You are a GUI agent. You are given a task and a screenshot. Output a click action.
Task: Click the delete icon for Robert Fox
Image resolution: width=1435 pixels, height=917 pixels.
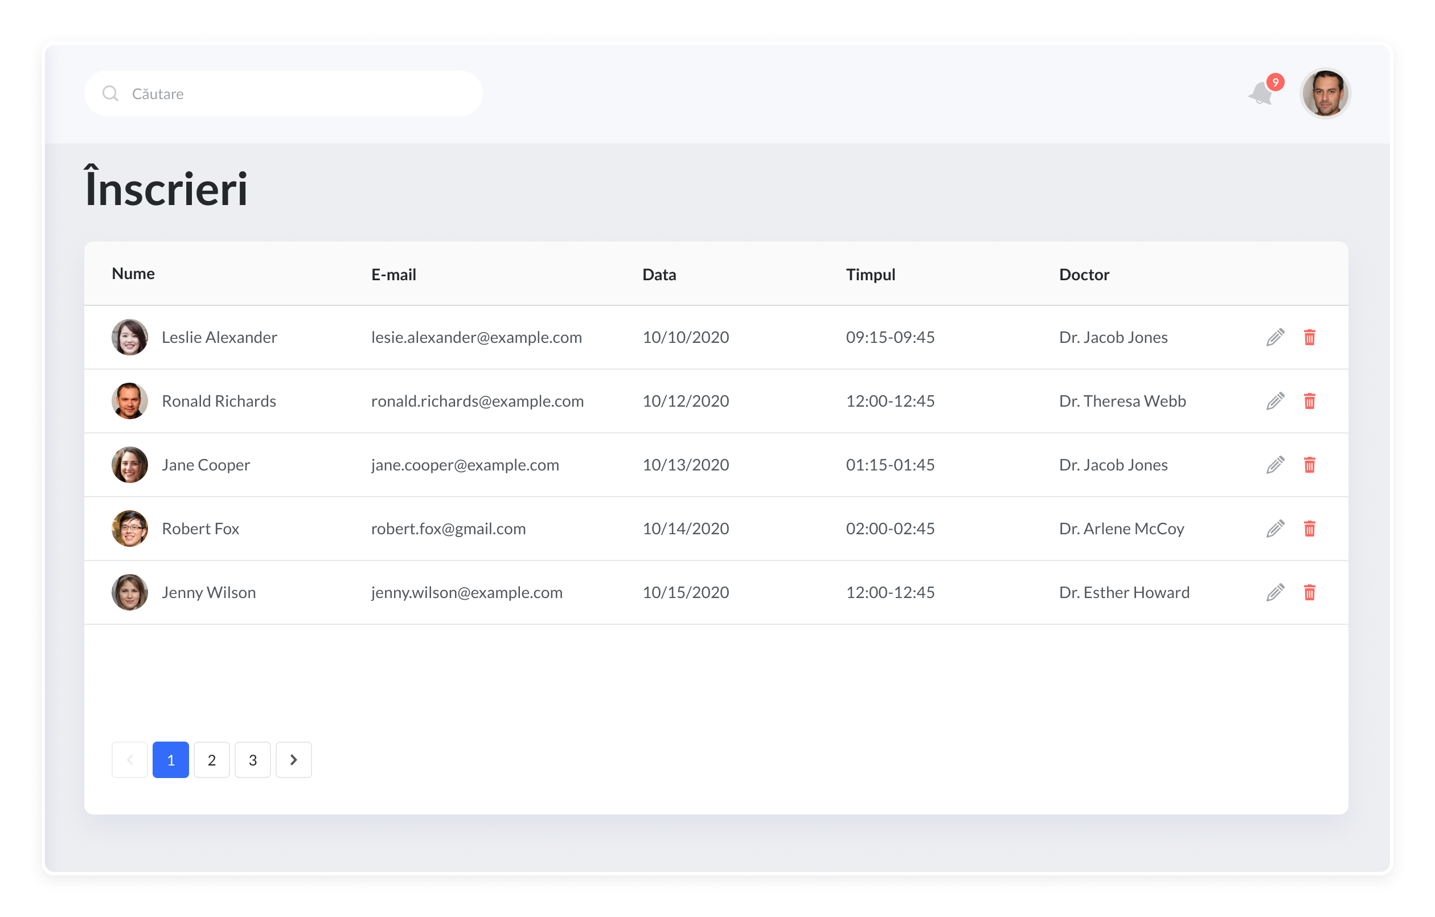pos(1310,528)
